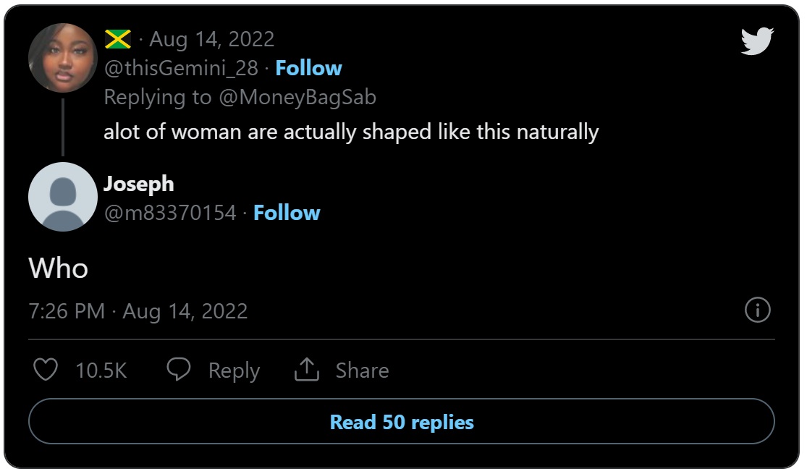Screen dimensions: 807x474
Task: Click the Jamaican flag display name
Action: [x=117, y=39]
